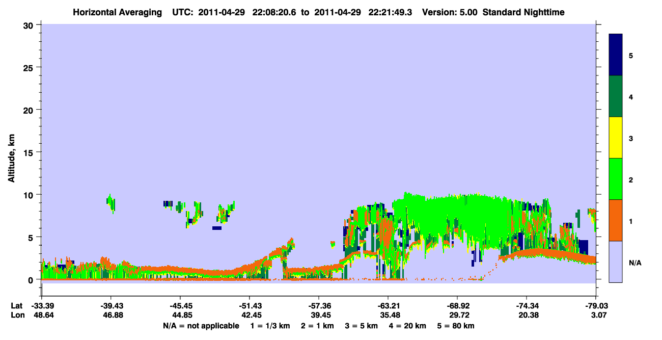
Task: Click the orange 1/3 km legend swatch
Action: 616,220
